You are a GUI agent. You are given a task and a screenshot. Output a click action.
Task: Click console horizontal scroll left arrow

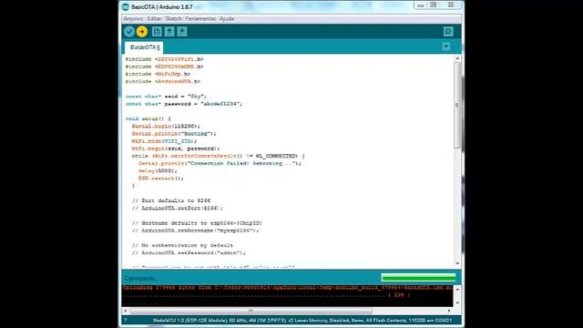126,311
